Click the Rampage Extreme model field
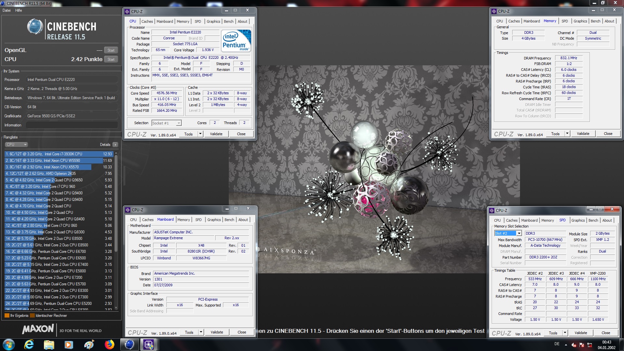The image size is (624, 351). (184, 238)
